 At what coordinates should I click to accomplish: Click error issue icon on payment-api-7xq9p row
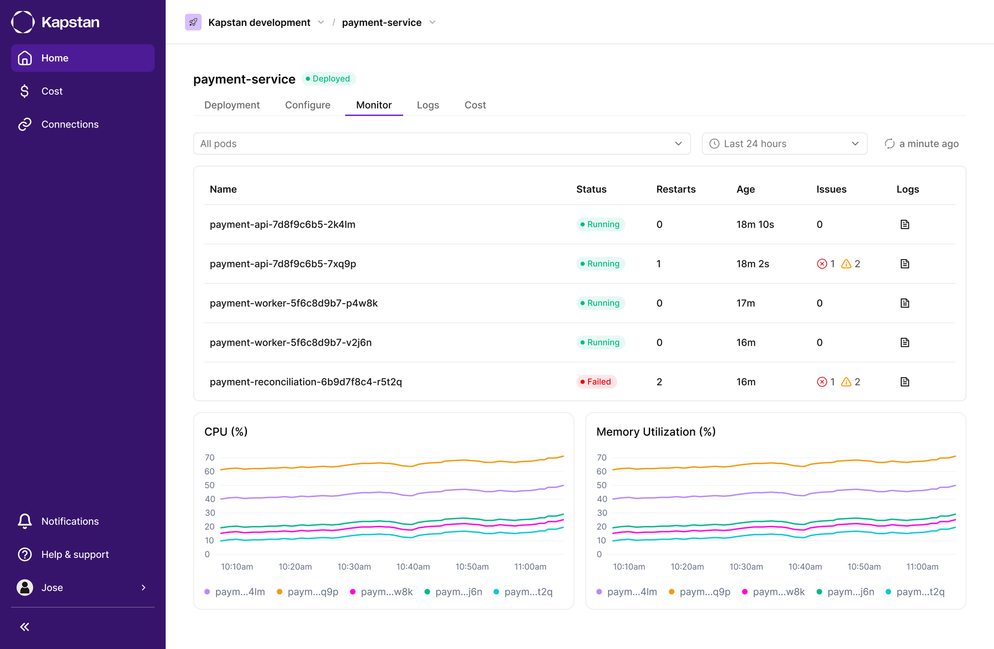click(x=822, y=264)
